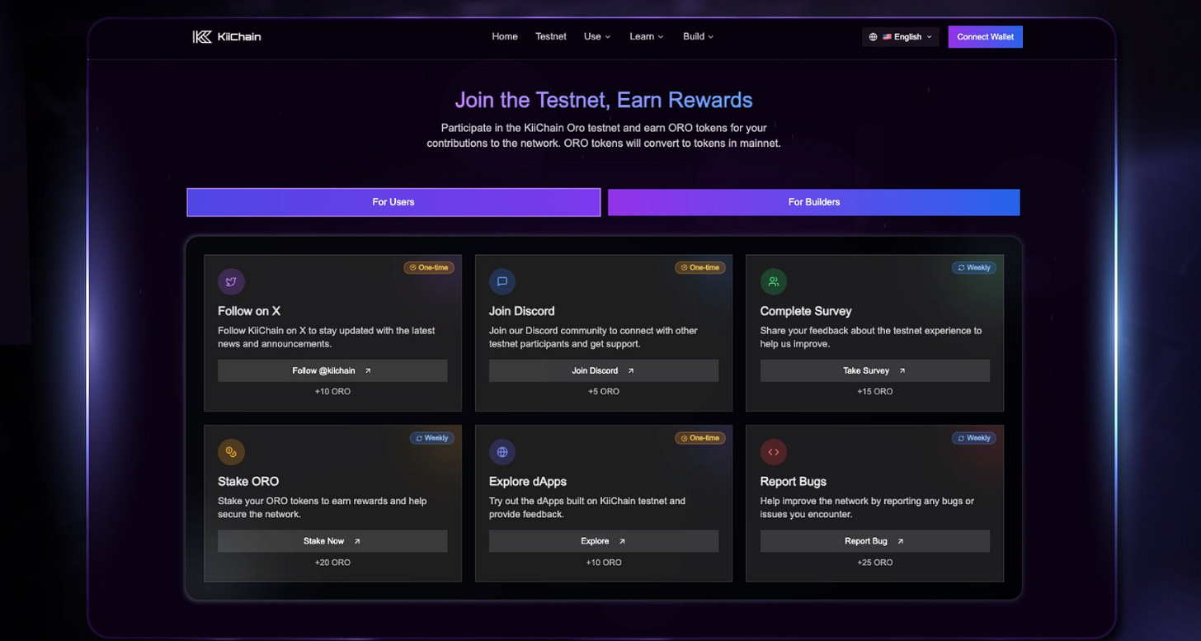Click the Take Survey button
Viewport: 1201px width, 641px height.
tap(875, 371)
